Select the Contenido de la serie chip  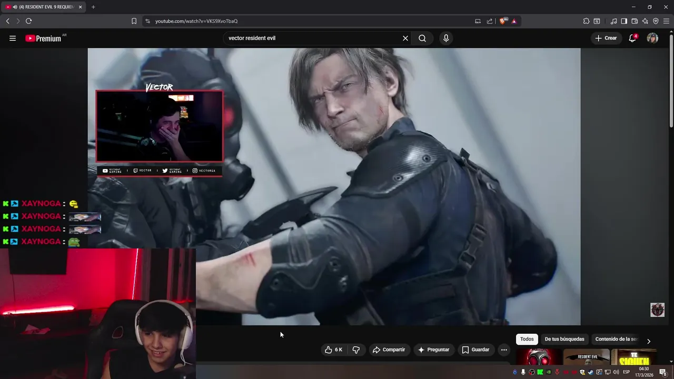616,339
